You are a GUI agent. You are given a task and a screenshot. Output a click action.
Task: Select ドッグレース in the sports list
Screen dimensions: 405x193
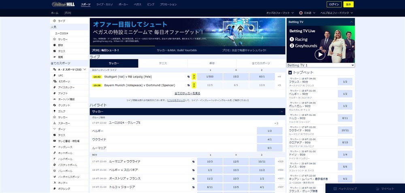click(x=69, y=147)
